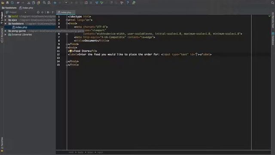Image resolution: width=275 pixels, height=155 pixels.
Task: Click the Undo arrow icon
Action: coord(18,3)
